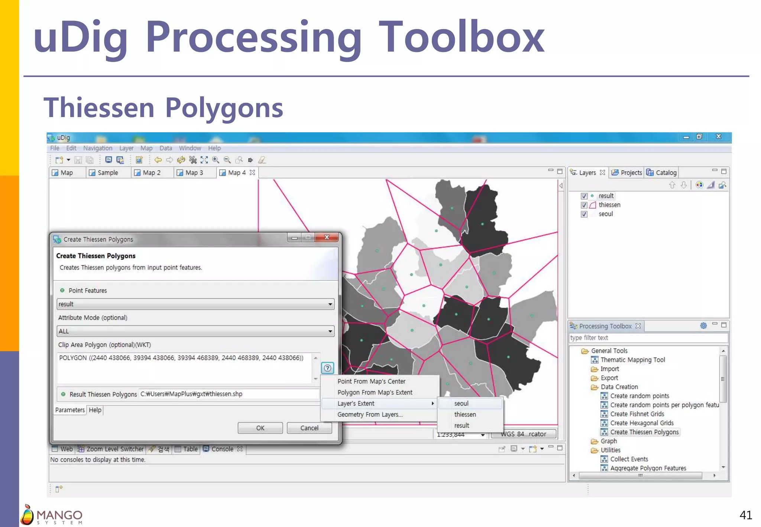
Task: Zoom to full extent icon
Action: (x=204, y=160)
